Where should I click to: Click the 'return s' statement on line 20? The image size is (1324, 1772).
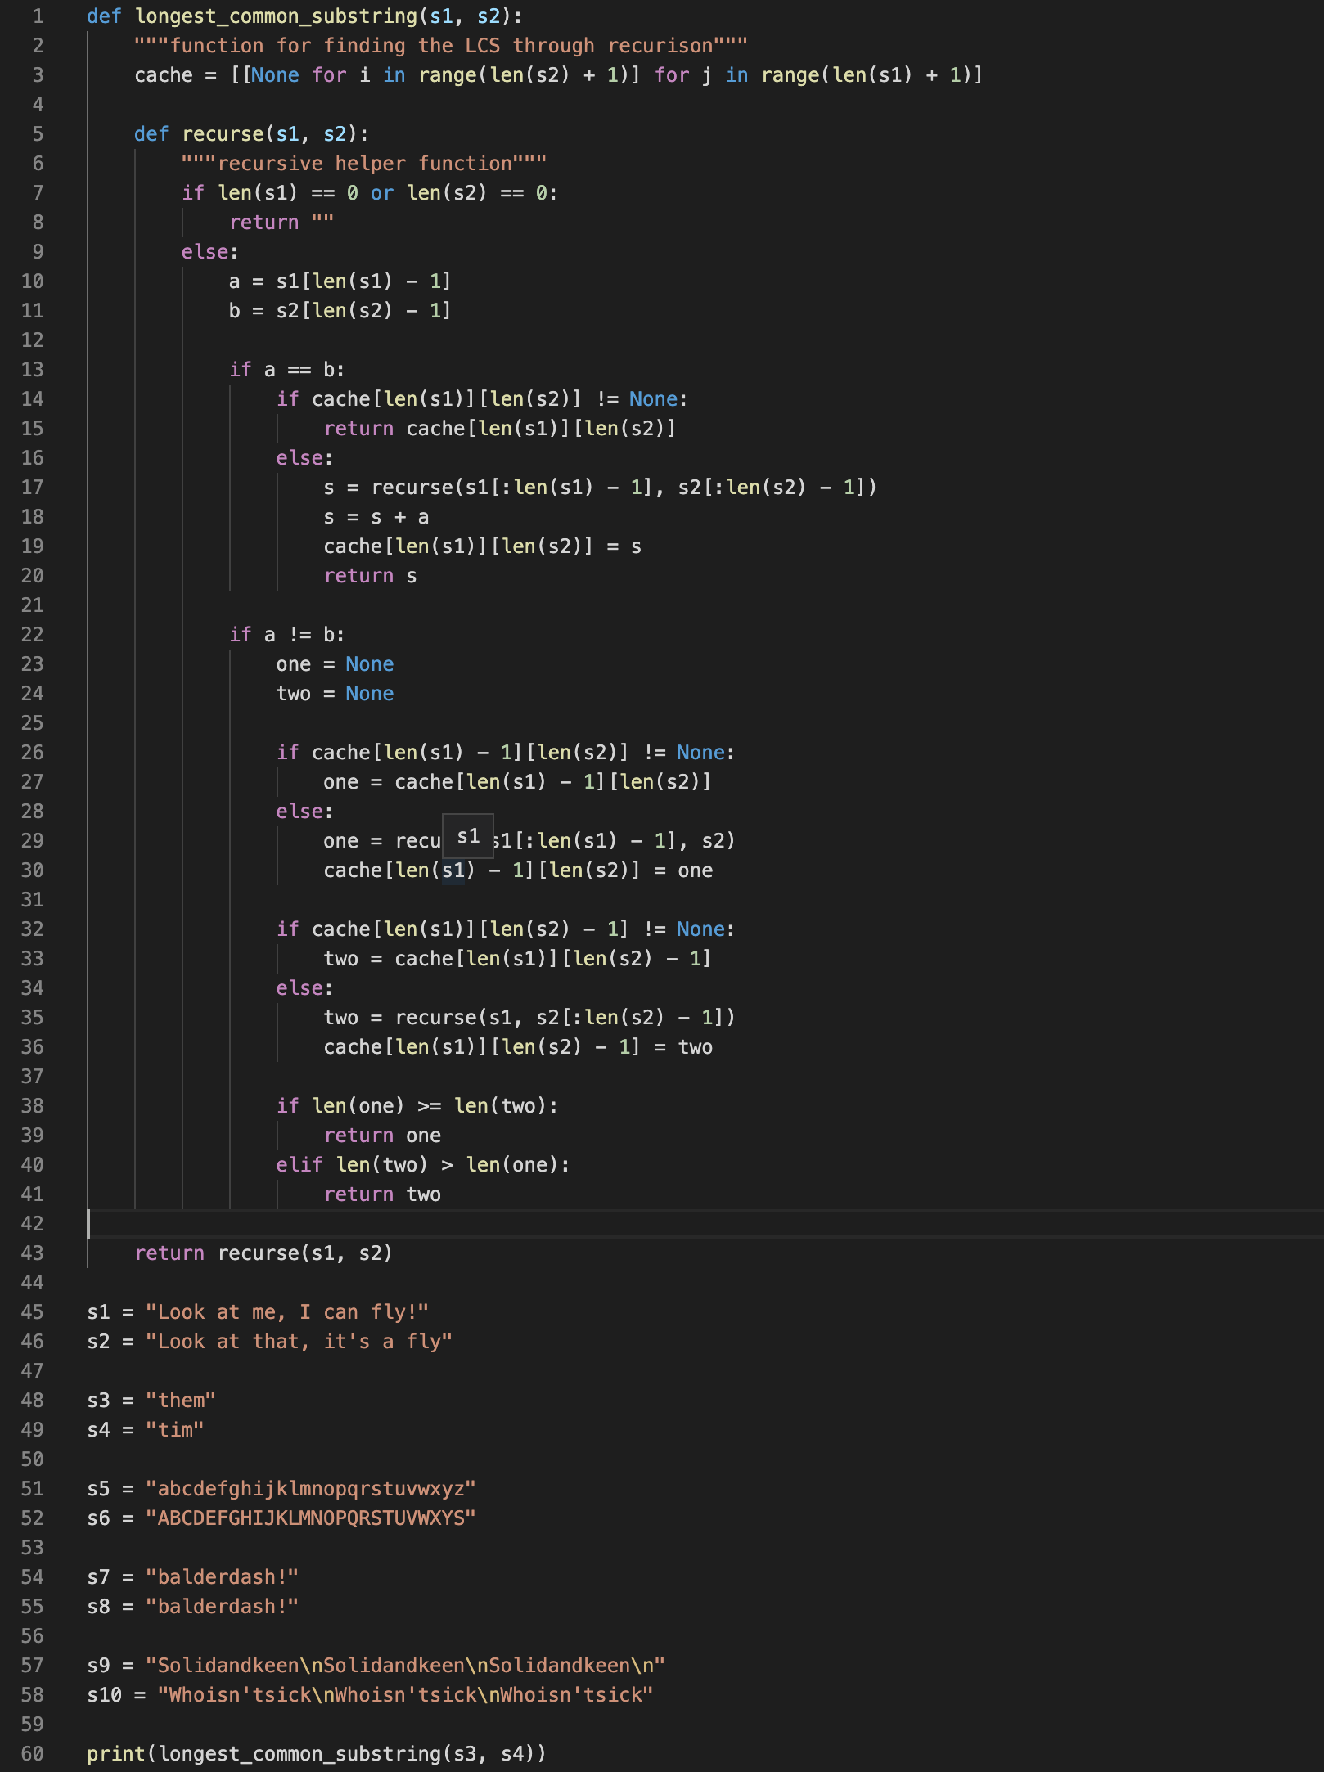tap(371, 576)
